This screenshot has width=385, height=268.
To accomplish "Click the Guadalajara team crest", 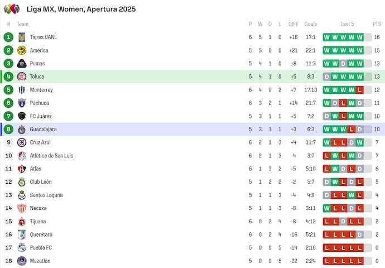I will click(22, 130).
